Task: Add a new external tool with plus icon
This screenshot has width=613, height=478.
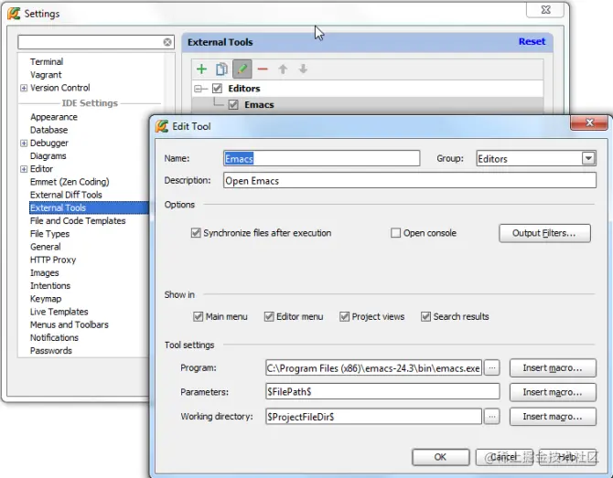Action: [201, 69]
